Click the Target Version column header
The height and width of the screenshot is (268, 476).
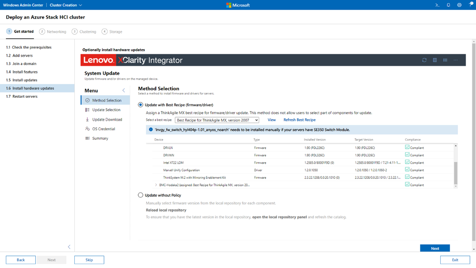tap(364, 139)
